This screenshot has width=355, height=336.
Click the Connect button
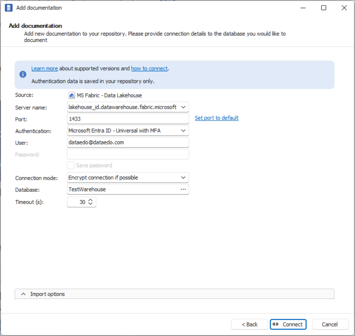[288, 324]
